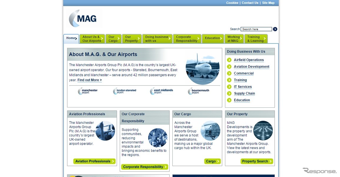Click the green bullet beside Supply Chain
This screenshot has height=177, width=340.
(x=229, y=93)
